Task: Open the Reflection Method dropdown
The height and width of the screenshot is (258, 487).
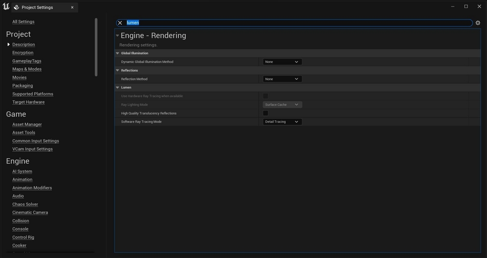Action: (x=282, y=79)
